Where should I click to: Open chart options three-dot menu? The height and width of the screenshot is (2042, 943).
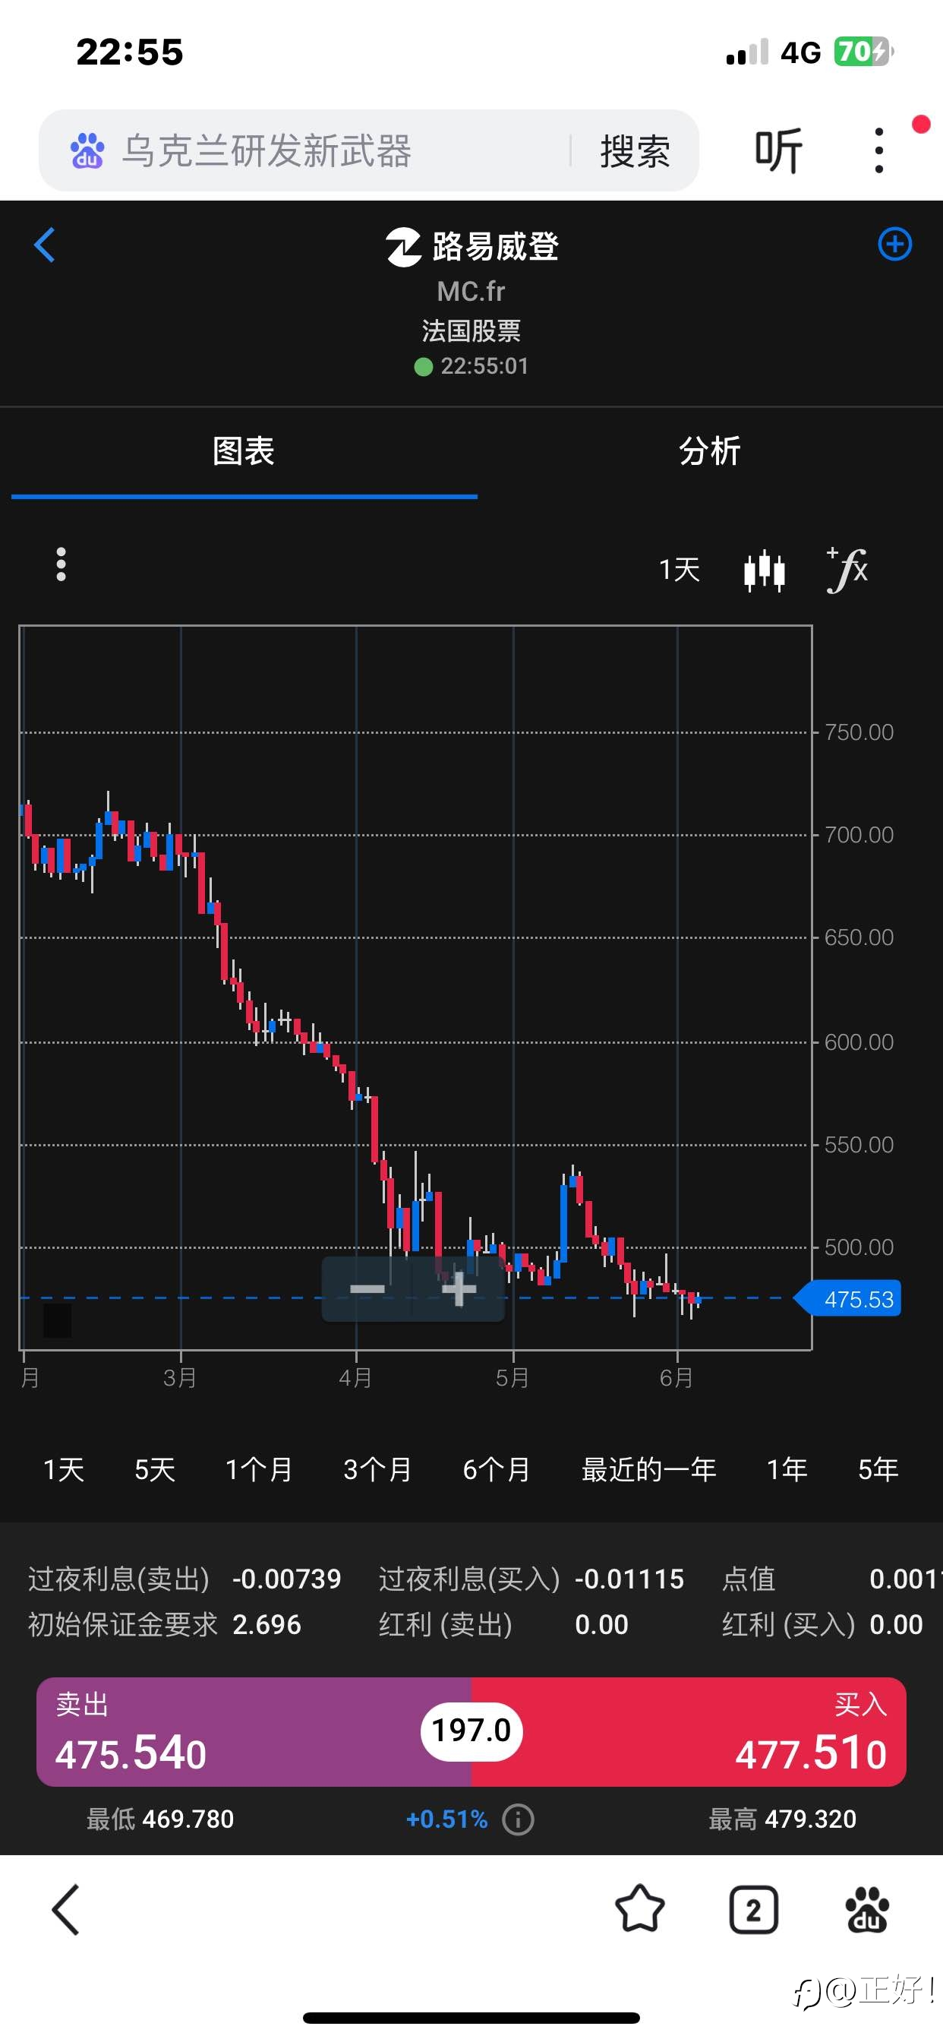click(x=61, y=564)
